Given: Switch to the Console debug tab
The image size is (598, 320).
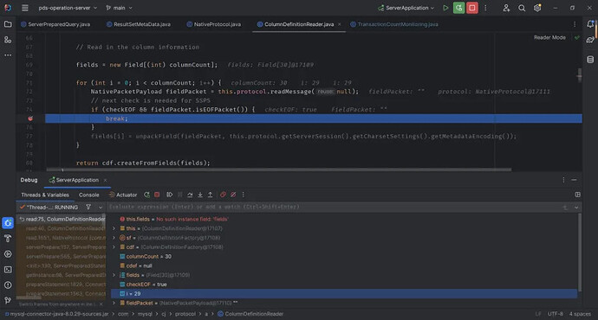Looking at the screenshot, I should coord(89,195).
